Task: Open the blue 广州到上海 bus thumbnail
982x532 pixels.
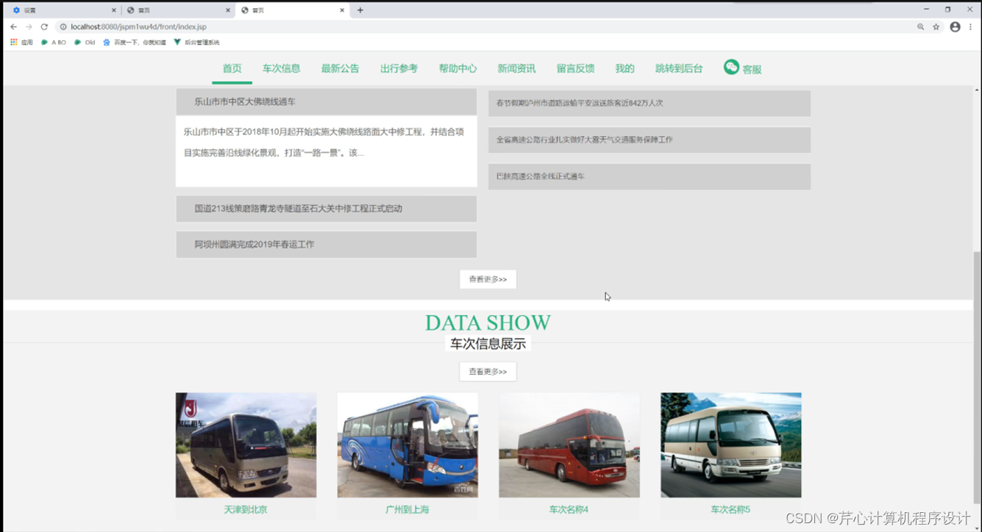Action: tap(408, 445)
